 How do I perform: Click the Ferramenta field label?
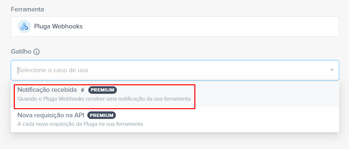tap(27, 9)
